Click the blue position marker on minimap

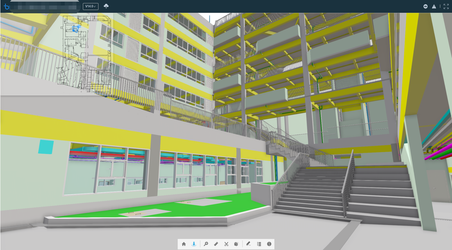[x=76, y=29]
